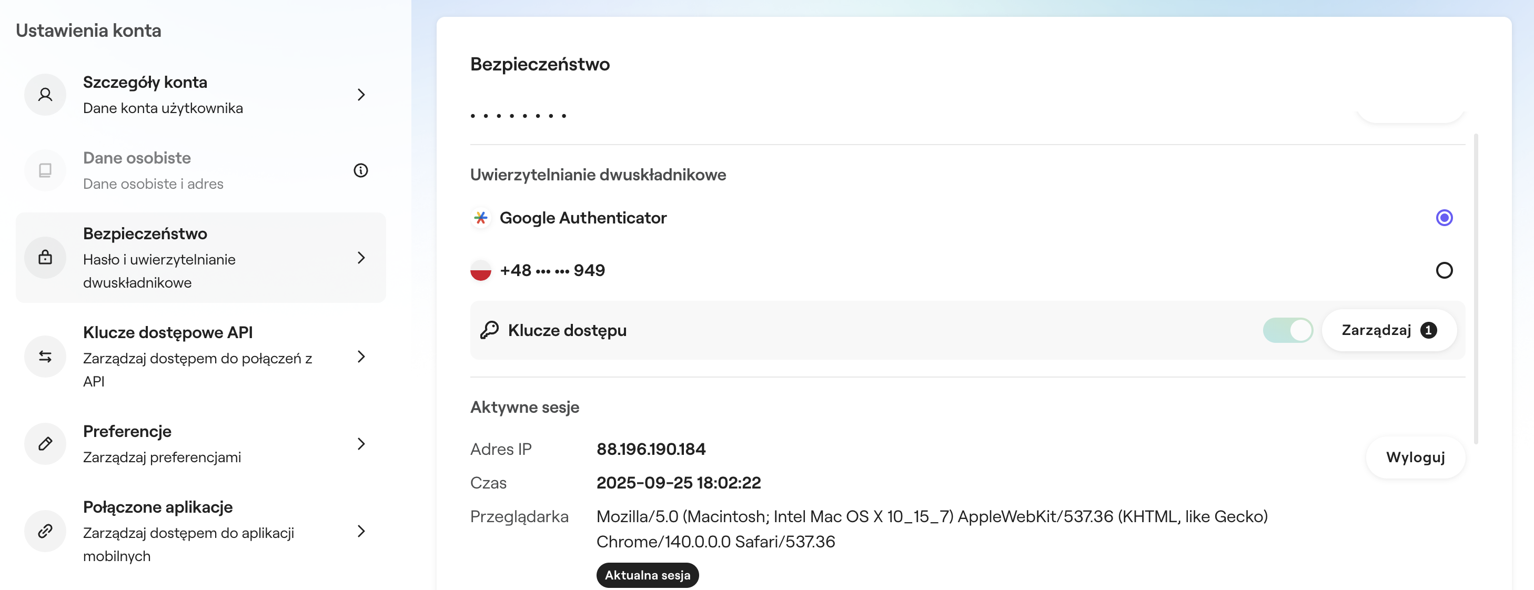Click the pencil icon for Preferencje
The height and width of the screenshot is (590, 1534).
tap(45, 443)
